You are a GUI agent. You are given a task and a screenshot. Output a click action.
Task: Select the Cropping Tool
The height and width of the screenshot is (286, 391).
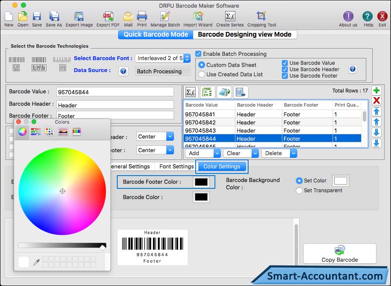point(261,17)
